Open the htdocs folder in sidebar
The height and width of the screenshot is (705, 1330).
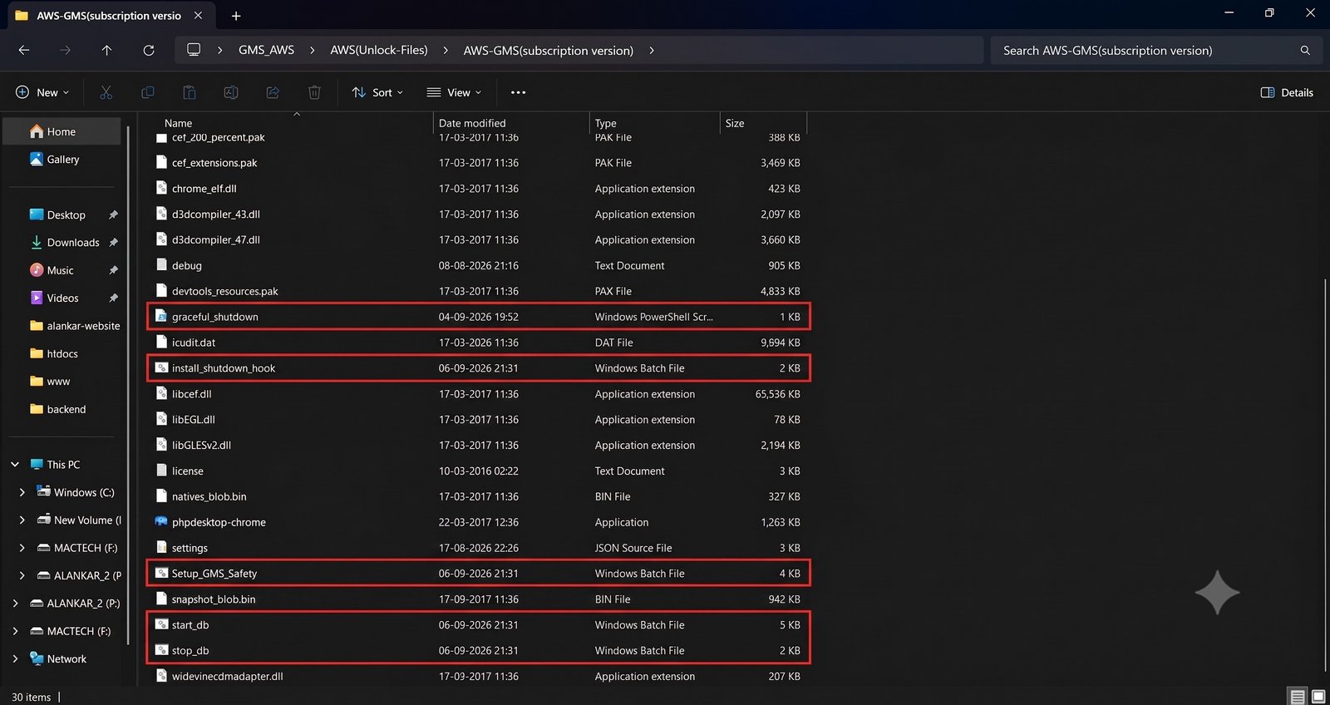tap(62, 353)
